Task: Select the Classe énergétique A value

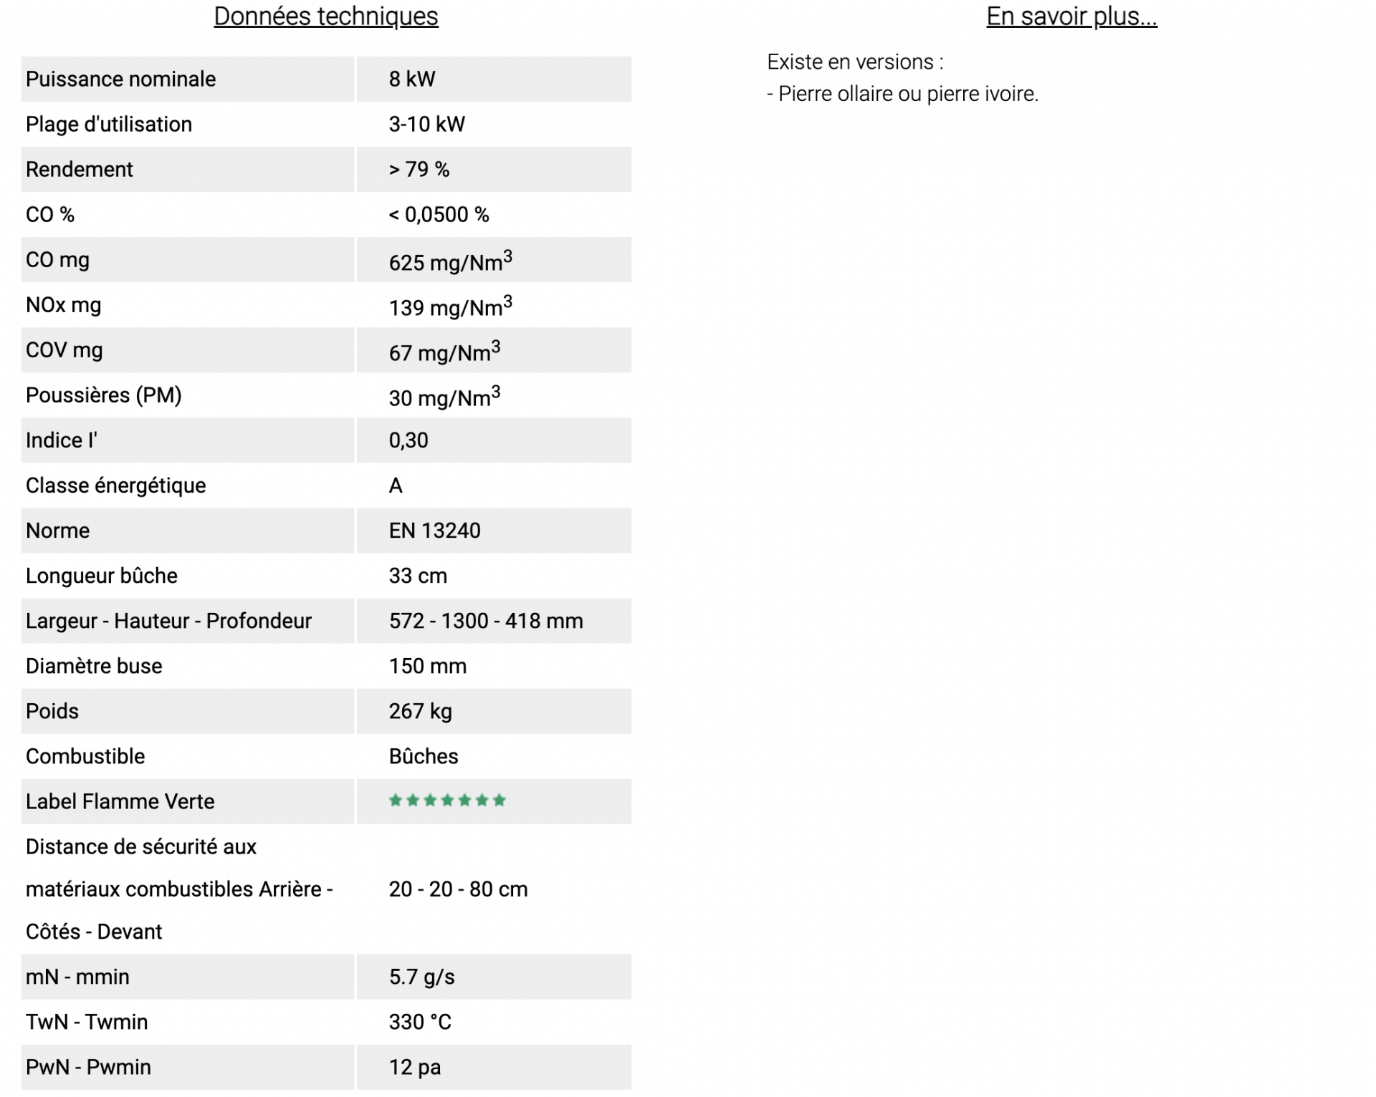Action: pos(396,485)
